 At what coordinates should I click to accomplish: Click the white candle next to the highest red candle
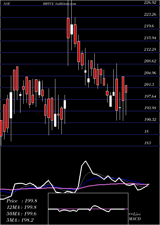coord(72,30)
